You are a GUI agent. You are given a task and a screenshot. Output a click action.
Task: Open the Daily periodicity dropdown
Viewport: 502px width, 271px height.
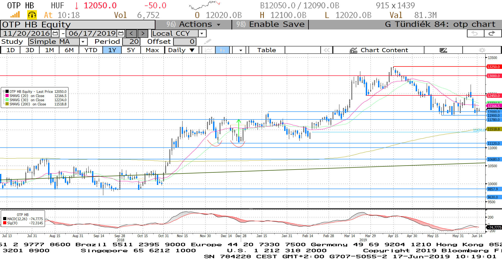[181, 50]
